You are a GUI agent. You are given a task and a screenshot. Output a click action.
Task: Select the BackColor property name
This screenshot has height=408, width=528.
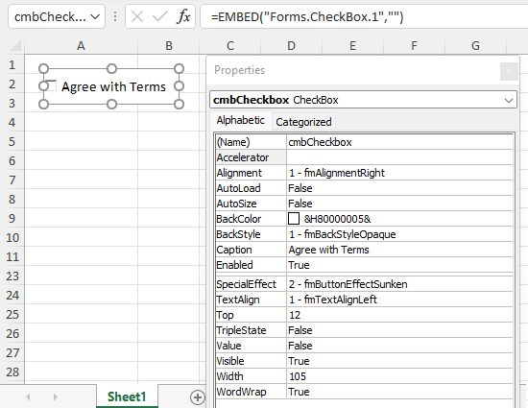[251, 219]
